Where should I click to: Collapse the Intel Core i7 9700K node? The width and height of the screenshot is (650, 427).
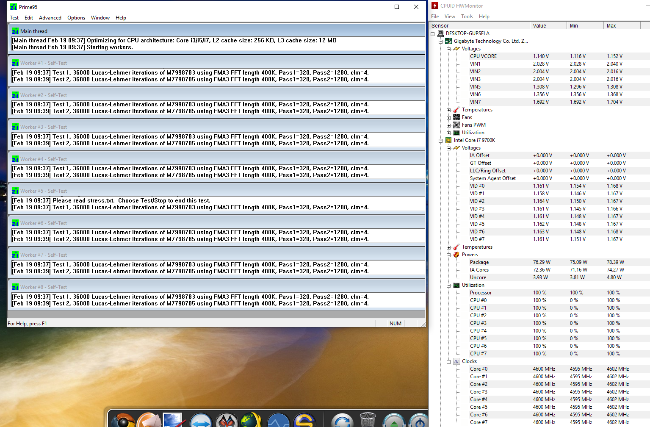click(441, 141)
